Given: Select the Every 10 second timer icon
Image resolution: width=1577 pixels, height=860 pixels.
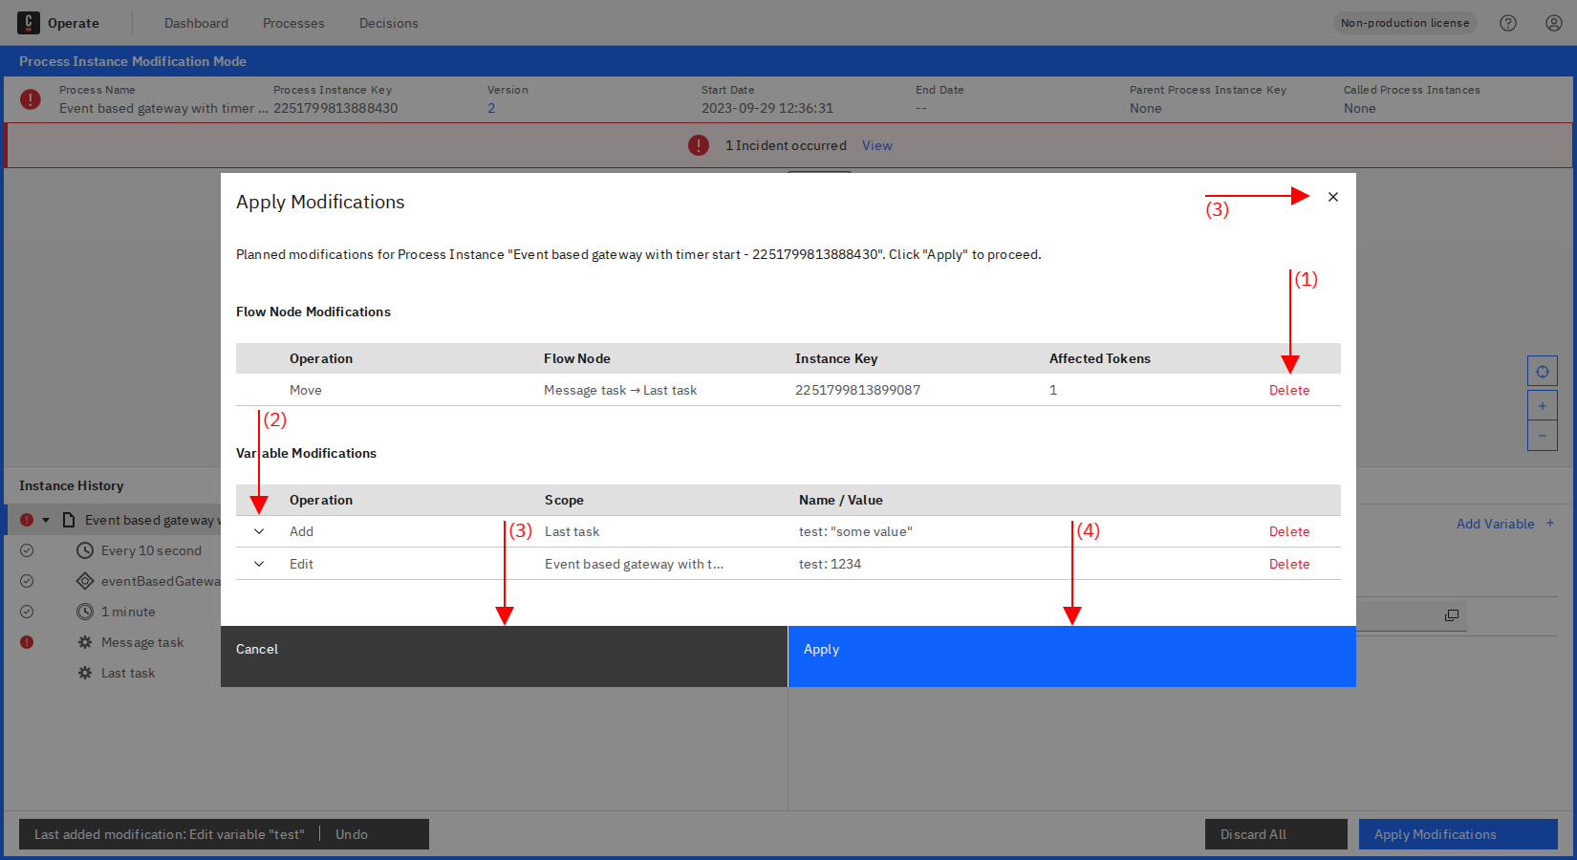Looking at the screenshot, I should click(84, 550).
